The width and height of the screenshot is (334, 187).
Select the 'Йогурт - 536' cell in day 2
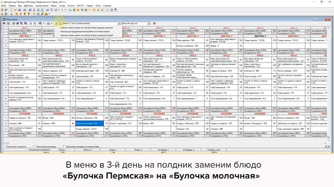click(x=56, y=118)
